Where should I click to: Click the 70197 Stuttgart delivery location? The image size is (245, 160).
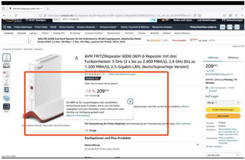click(x=36, y=20)
